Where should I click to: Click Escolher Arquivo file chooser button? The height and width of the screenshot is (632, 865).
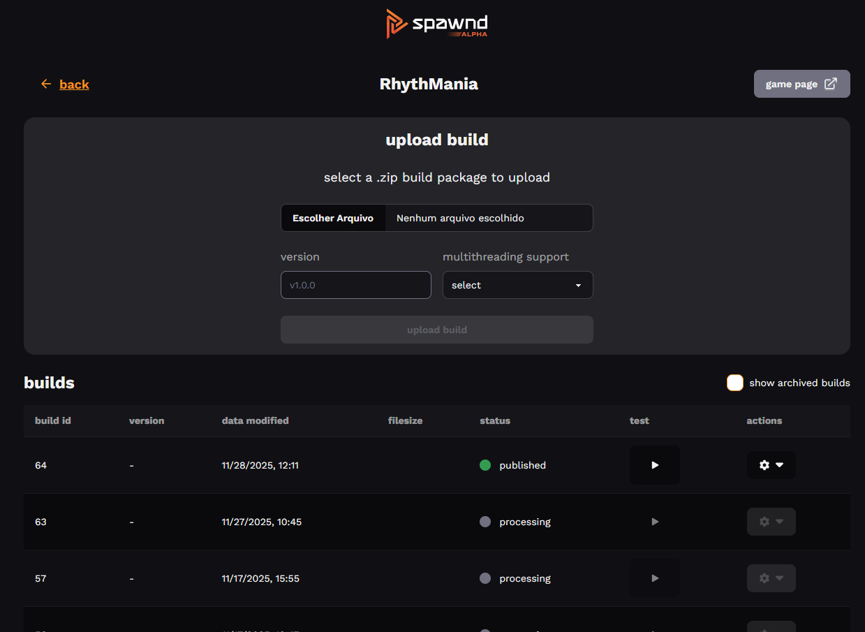(x=333, y=218)
